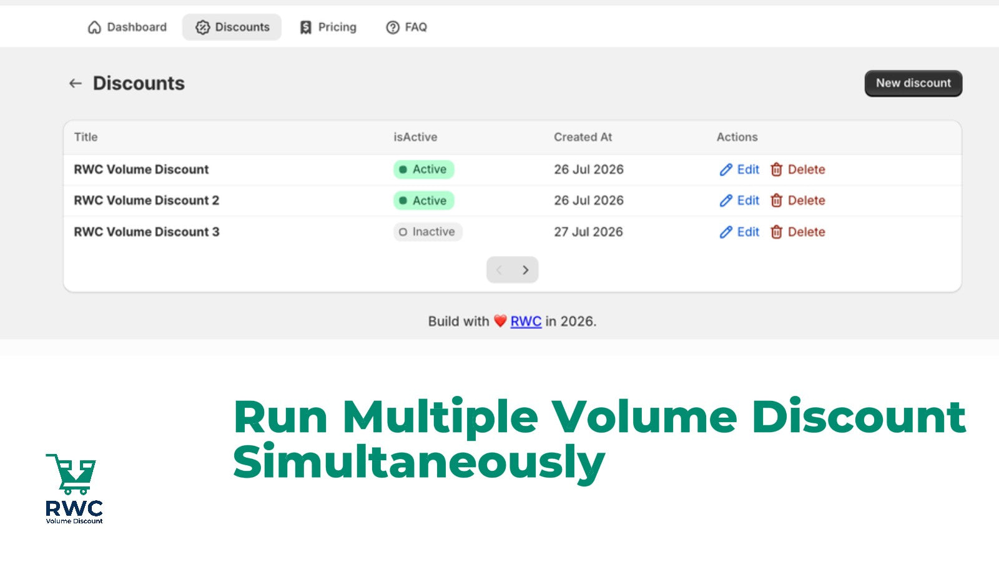Click pencil icon for RWC Volume Discount 3
The height and width of the screenshot is (562, 999).
coord(726,232)
